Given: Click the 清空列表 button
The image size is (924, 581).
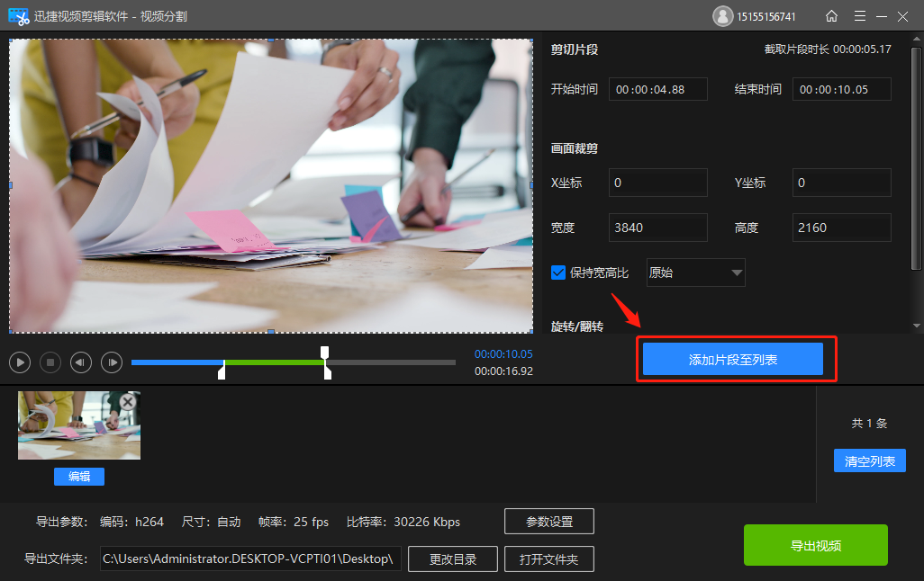Looking at the screenshot, I should [x=869, y=460].
